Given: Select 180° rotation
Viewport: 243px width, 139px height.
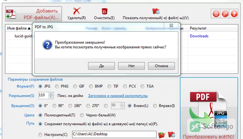Looking at the screenshot, I should click(x=70, y=106).
